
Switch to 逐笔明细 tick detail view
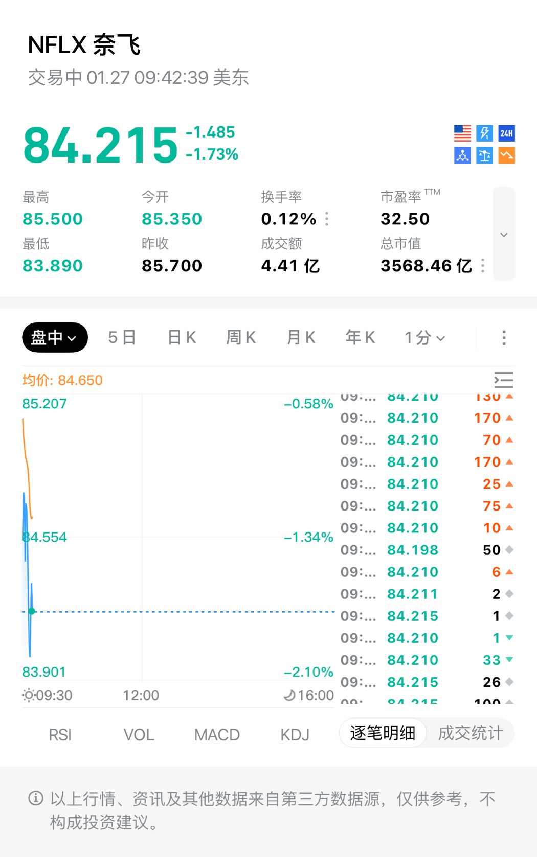[x=383, y=733]
